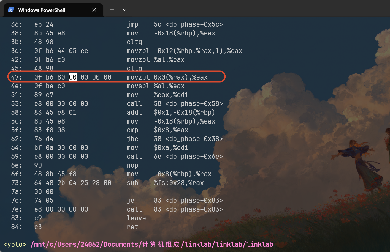
Task: Click 'sub %fs:0x28,%rax' instruction
Action: (165, 183)
